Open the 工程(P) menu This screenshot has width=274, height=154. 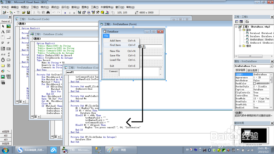tap(35, 7)
